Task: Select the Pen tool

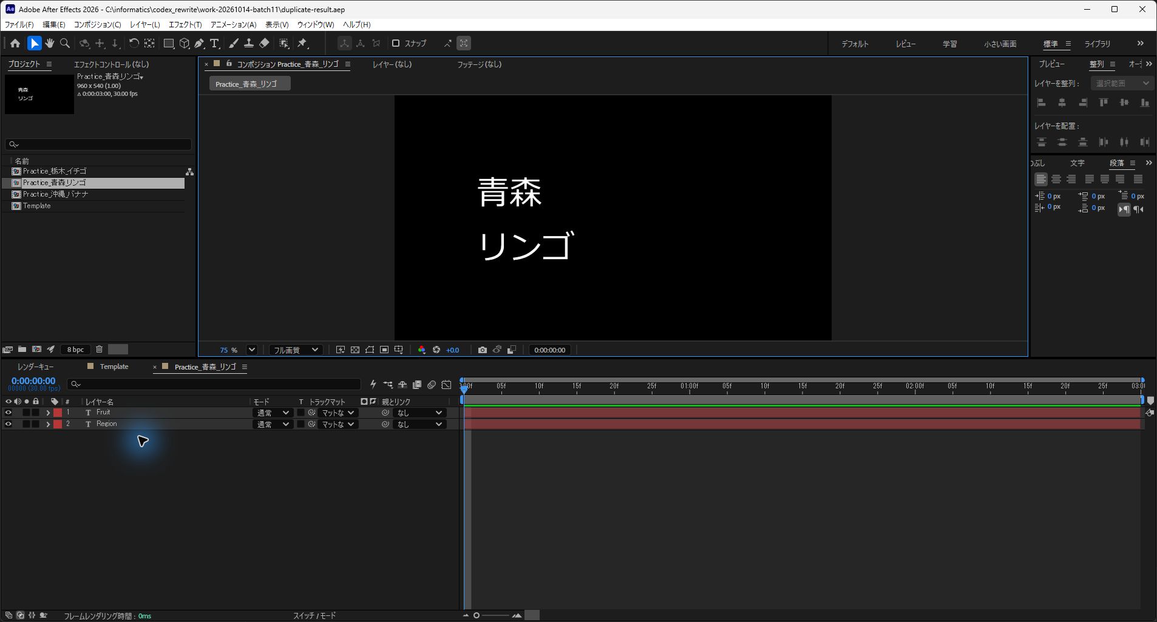Action: [199, 43]
